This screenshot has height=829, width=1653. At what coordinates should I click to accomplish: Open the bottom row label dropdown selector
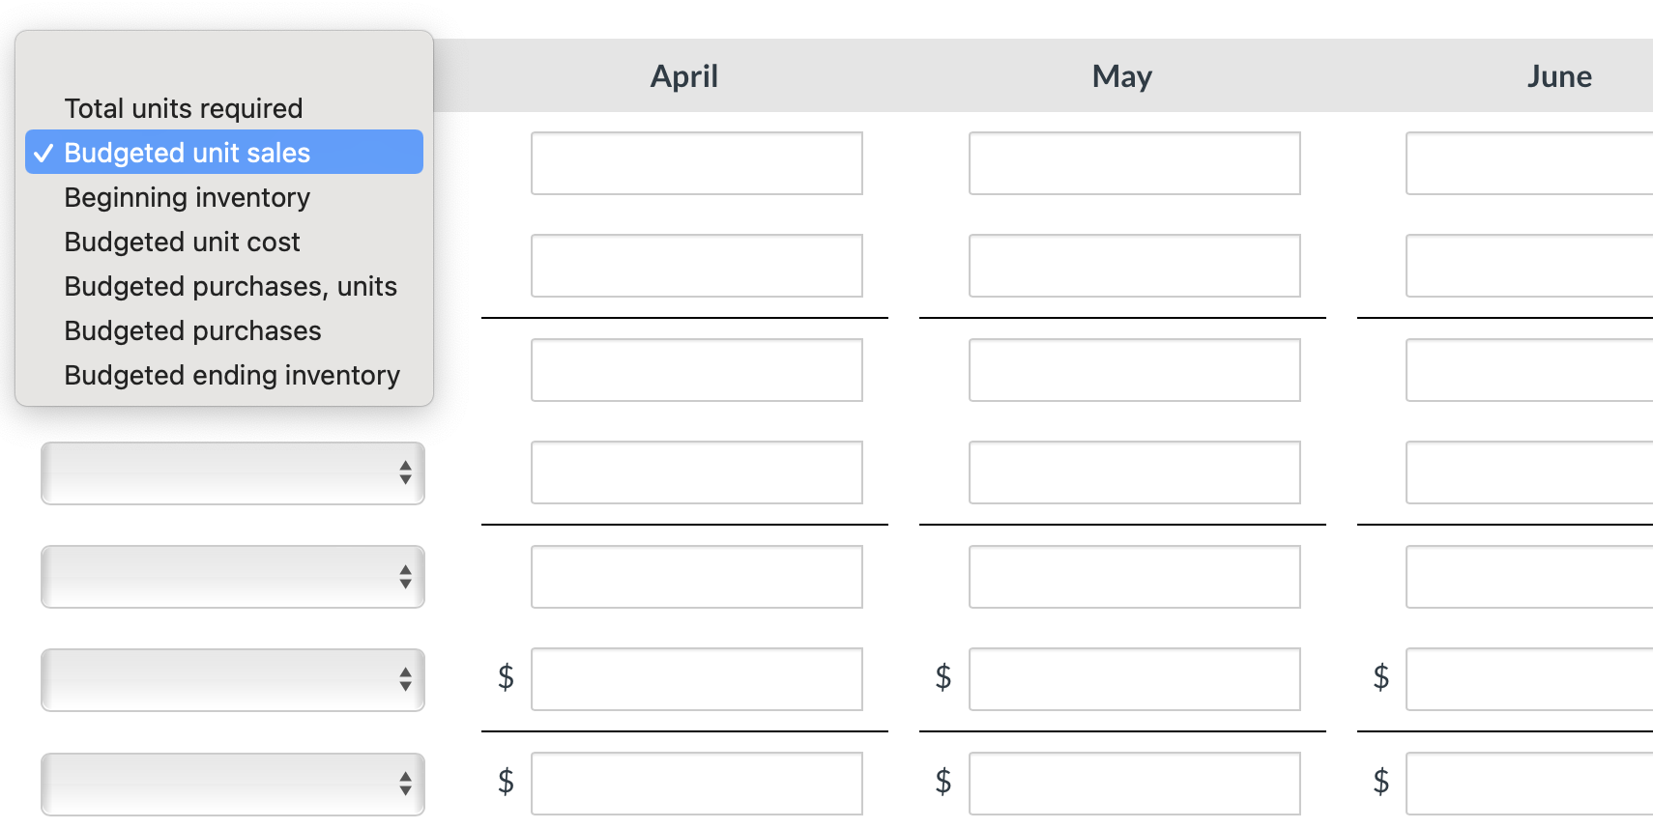click(x=232, y=784)
